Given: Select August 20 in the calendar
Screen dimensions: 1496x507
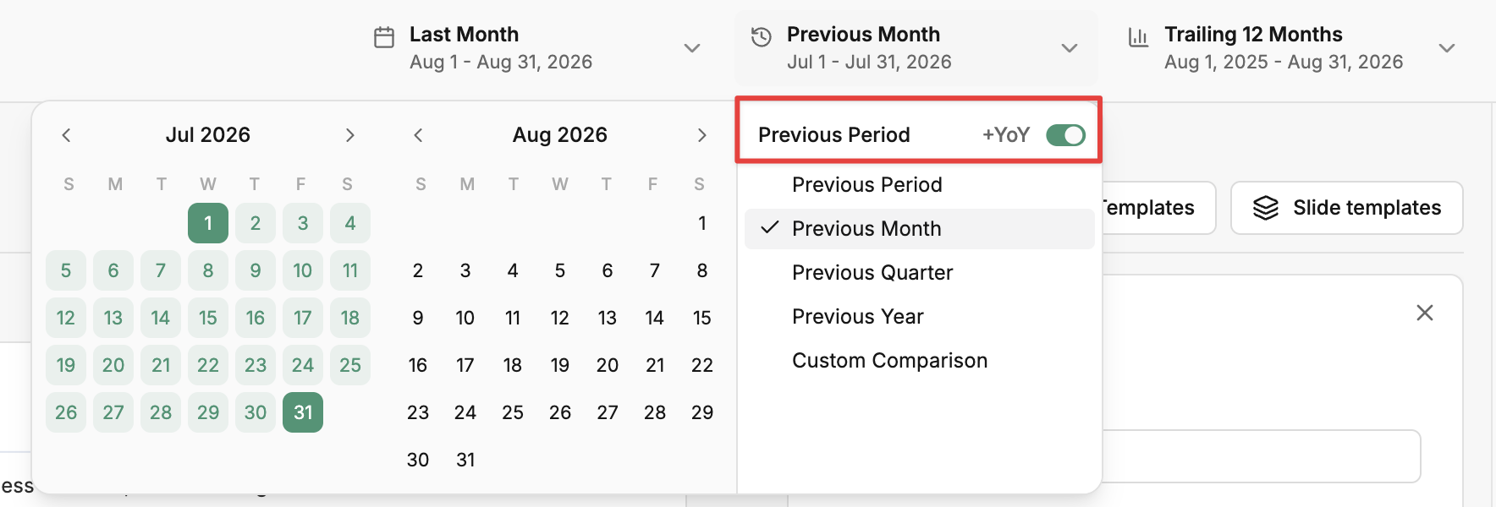Looking at the screenshot, I should coord(608,365).
